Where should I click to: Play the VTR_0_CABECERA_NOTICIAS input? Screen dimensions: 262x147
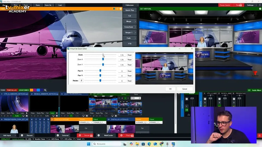point(27,113)
